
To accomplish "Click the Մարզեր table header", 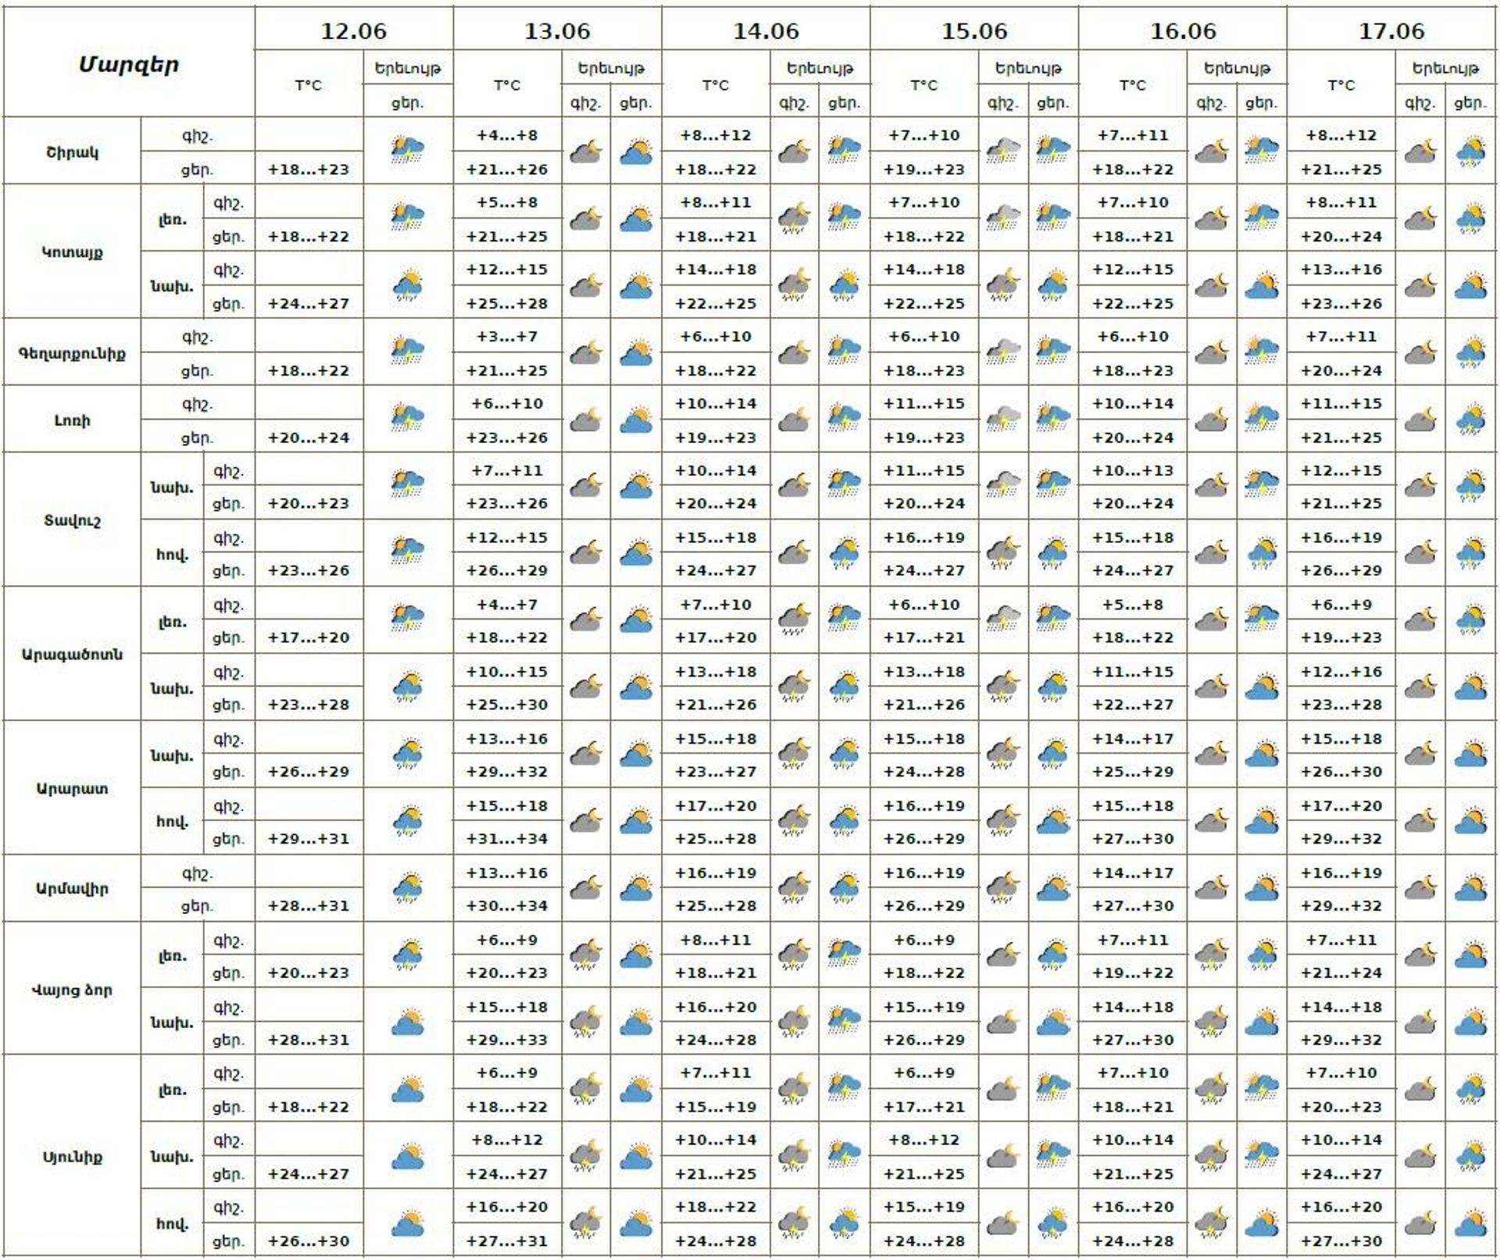I will [129, 64].
